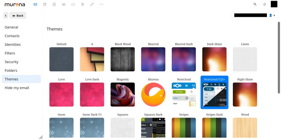Click the Themes section heading
Viewport: 281px width, 140px height.
(54, 29)
